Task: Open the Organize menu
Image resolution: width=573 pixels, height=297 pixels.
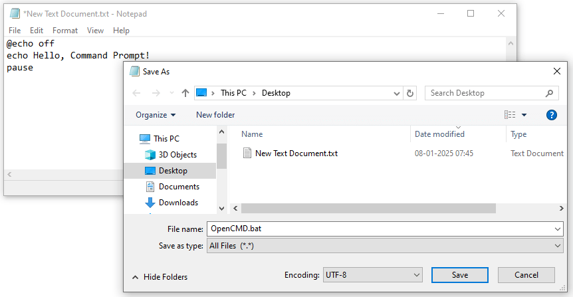Action: [x=156, y=115]
